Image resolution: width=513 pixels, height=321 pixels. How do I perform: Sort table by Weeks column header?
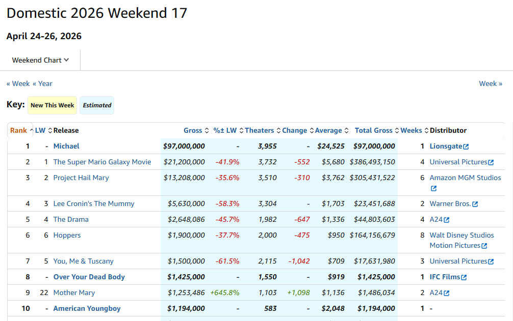tap(411, 131)
